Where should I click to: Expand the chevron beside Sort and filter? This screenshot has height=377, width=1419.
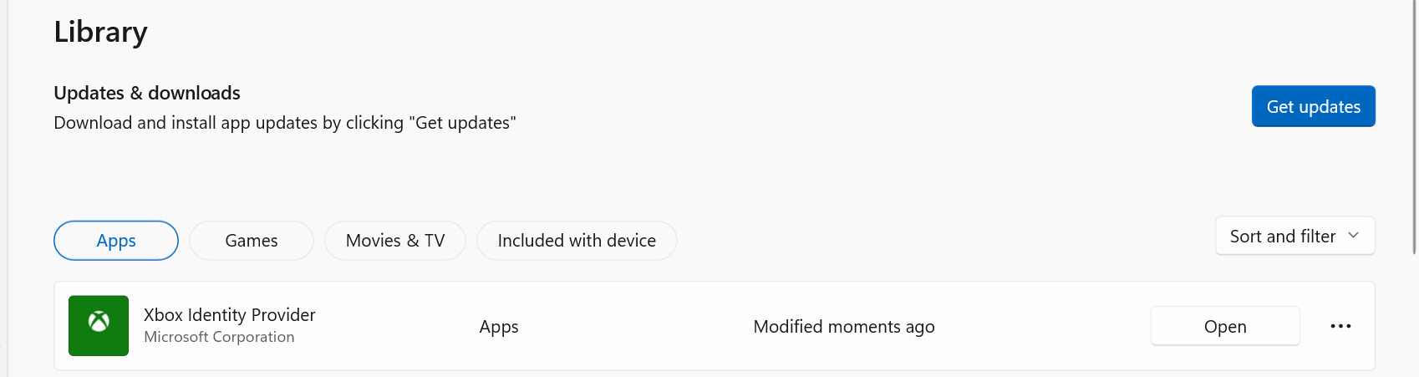1354,236
